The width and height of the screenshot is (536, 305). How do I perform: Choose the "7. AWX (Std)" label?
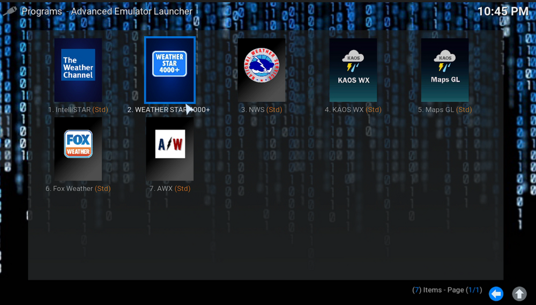point(170,189)
